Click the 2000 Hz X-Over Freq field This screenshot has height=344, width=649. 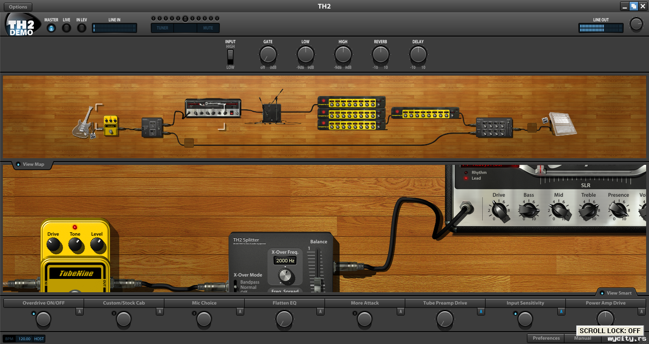[x=285, y=261]
